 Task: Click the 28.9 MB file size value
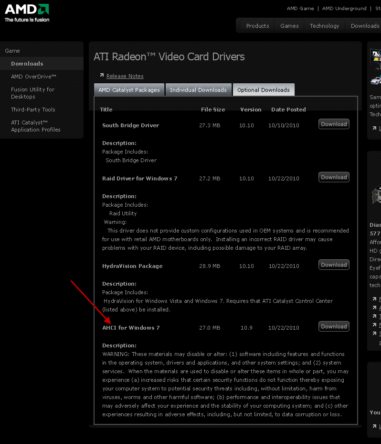tap(210, 266)
